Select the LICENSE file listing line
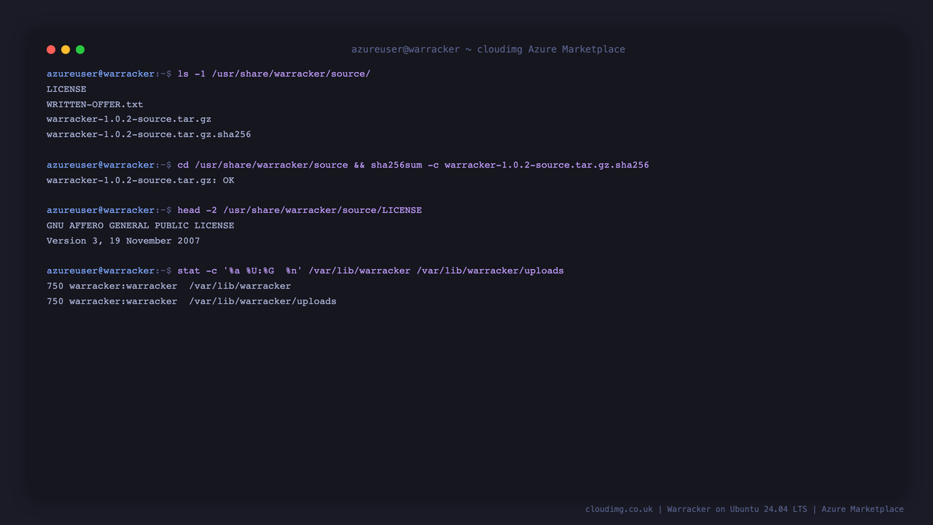This screenshot has width=933, height=525. coord(66,89)
